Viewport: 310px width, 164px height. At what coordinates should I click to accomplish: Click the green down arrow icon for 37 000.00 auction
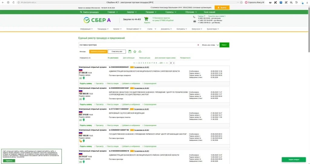tap(84, 78)
